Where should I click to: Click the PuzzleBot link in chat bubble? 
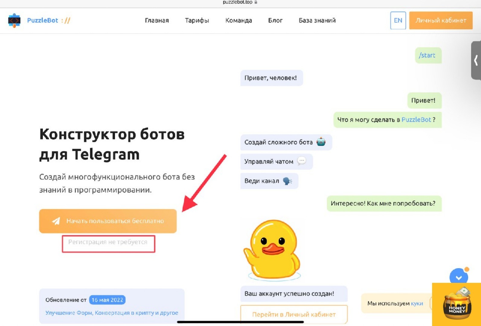(416, 120)
